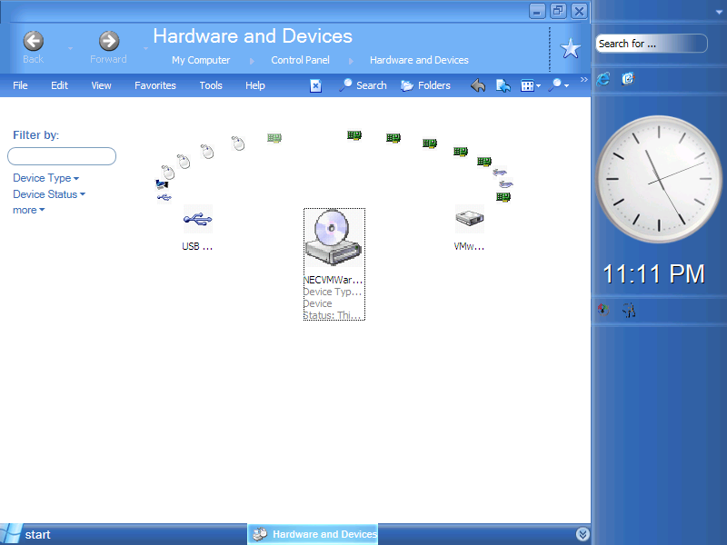Go to Control Panel breadcrumb

click(x=300, y=60)
